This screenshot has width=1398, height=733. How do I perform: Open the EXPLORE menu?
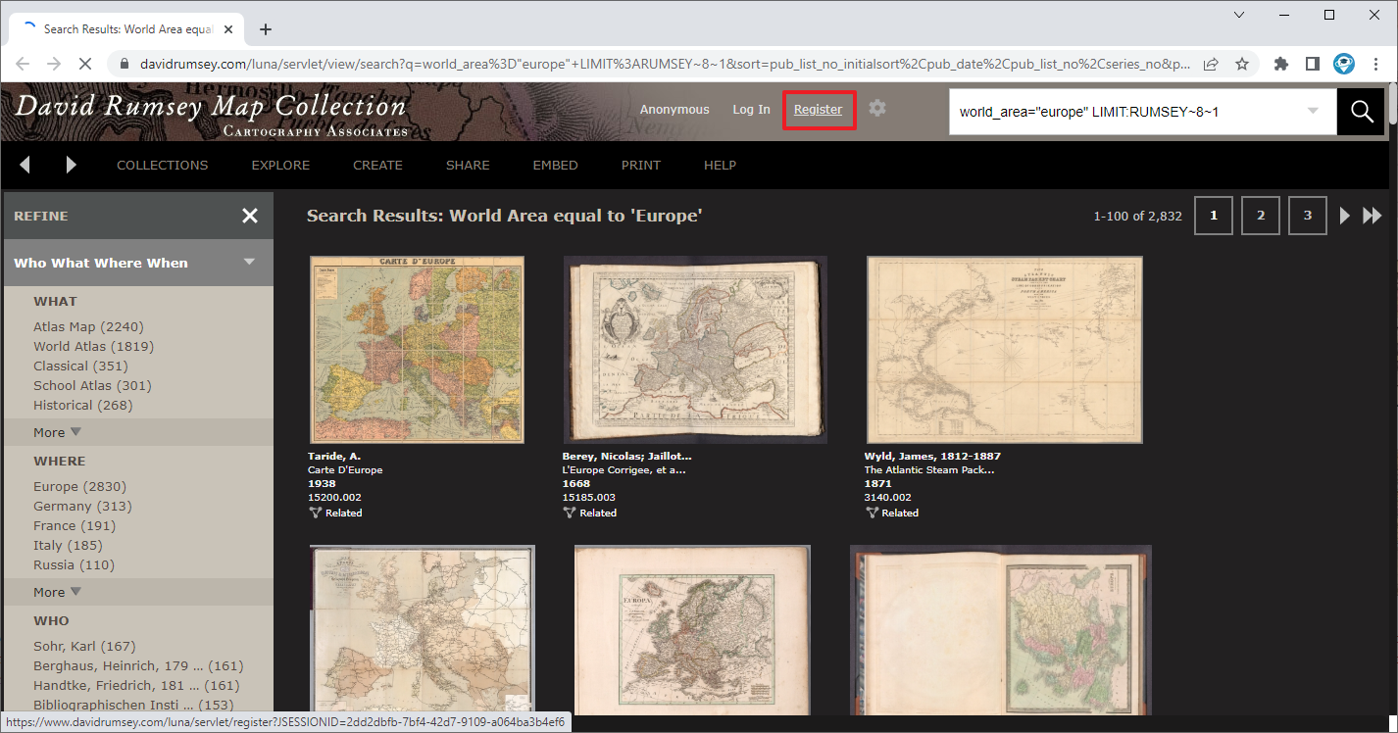280,165
